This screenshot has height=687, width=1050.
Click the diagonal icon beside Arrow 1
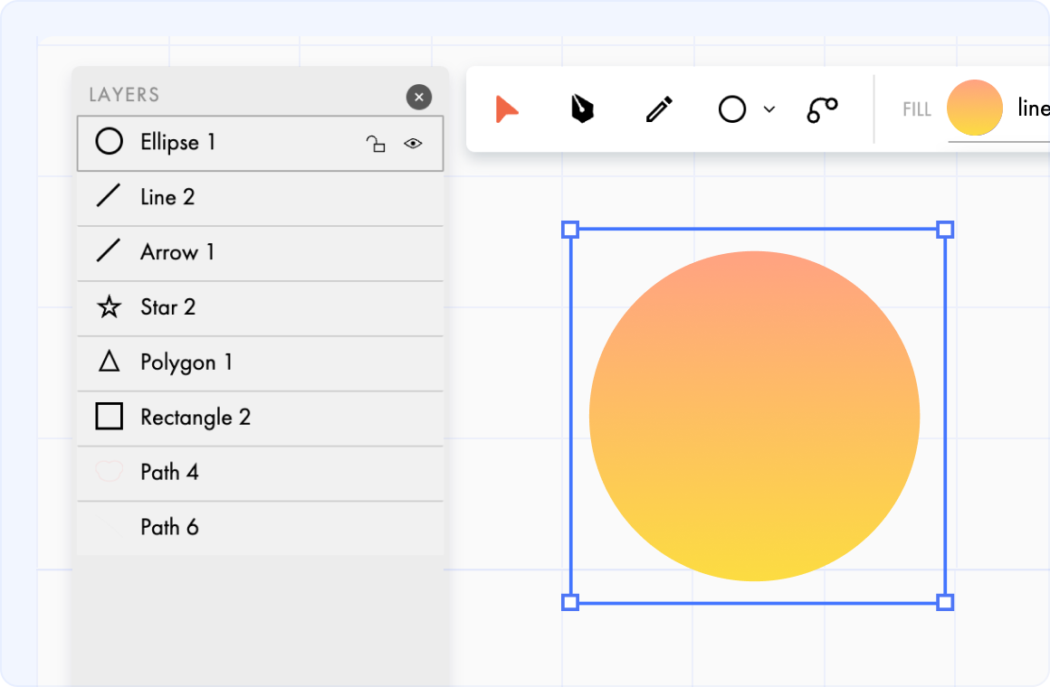[109, 252]
